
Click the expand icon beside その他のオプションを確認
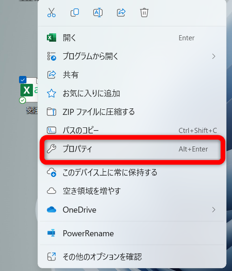click(52, 257)
